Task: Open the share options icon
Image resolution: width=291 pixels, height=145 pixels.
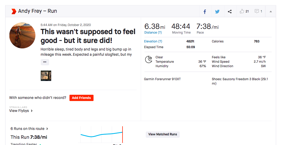Action: 230,11
